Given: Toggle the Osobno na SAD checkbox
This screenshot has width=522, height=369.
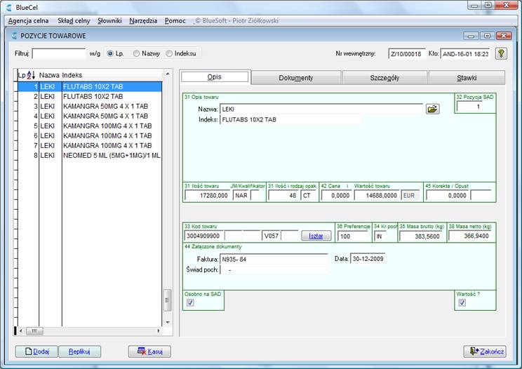Looking at the screenshot, I should pyautogui.click(x=190, y=302).
